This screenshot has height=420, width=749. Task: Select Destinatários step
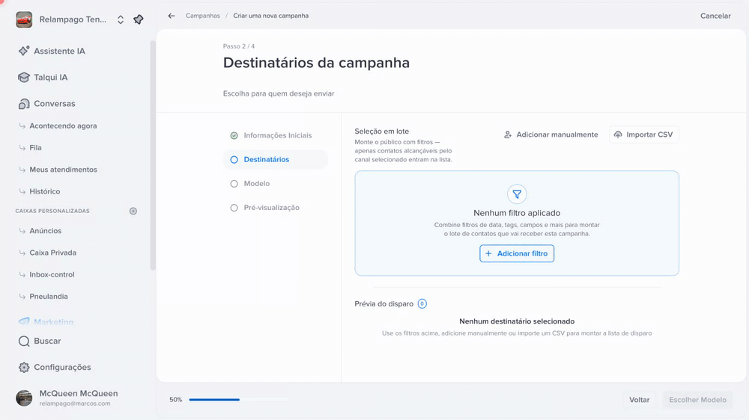(276, 160)
